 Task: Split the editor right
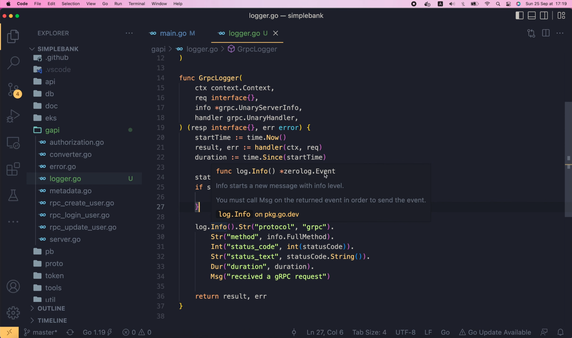pos(546,33)
